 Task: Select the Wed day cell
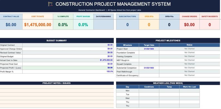pos(127,98)
